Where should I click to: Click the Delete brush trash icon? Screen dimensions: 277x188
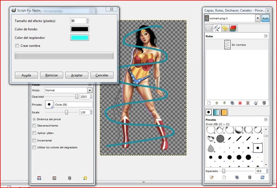(249, 177)
